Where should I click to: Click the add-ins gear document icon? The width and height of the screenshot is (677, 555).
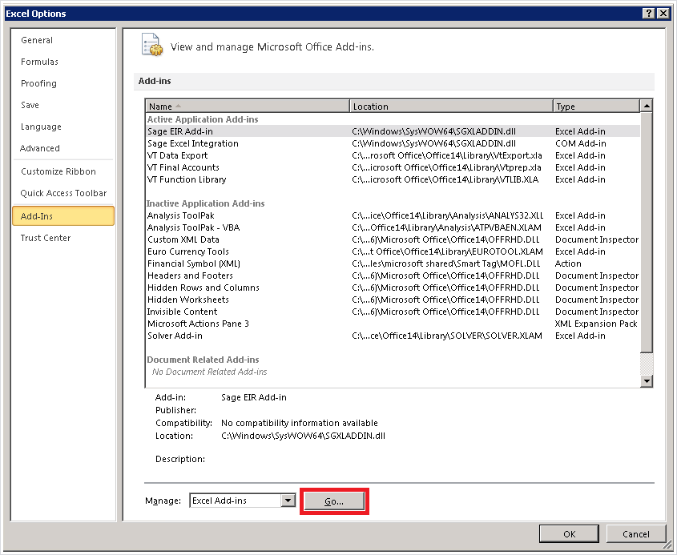[x=152, y=45]
